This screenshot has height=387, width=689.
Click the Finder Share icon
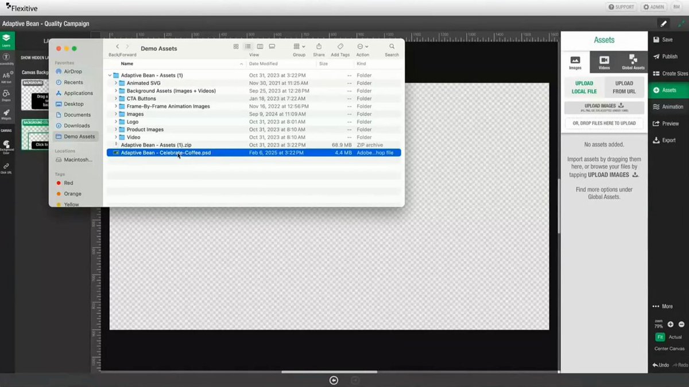click(319, 46)
